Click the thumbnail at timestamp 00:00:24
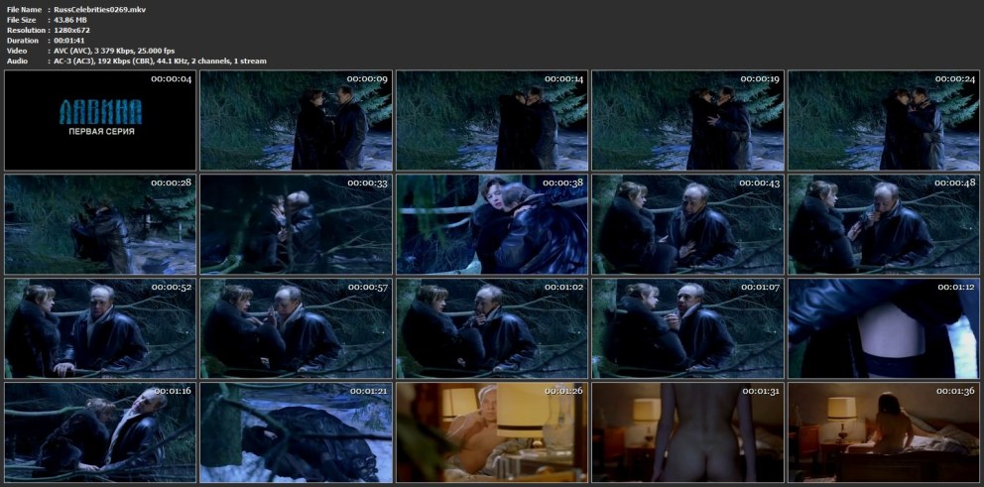 coord(884,120)
